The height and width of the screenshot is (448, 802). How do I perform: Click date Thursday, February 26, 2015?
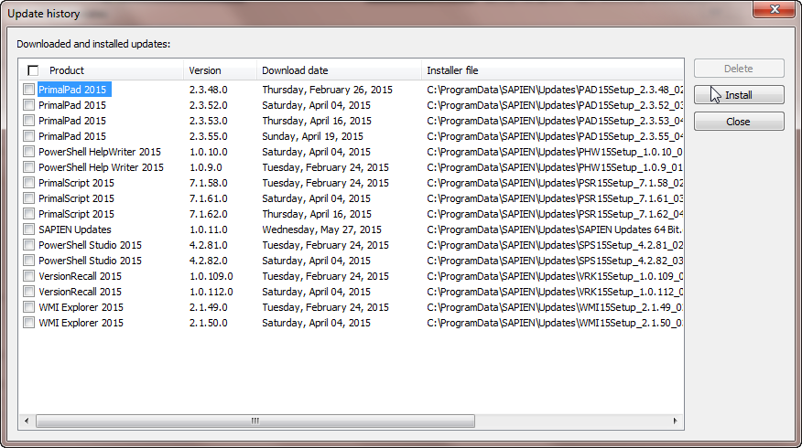click(x=328, y=90)
